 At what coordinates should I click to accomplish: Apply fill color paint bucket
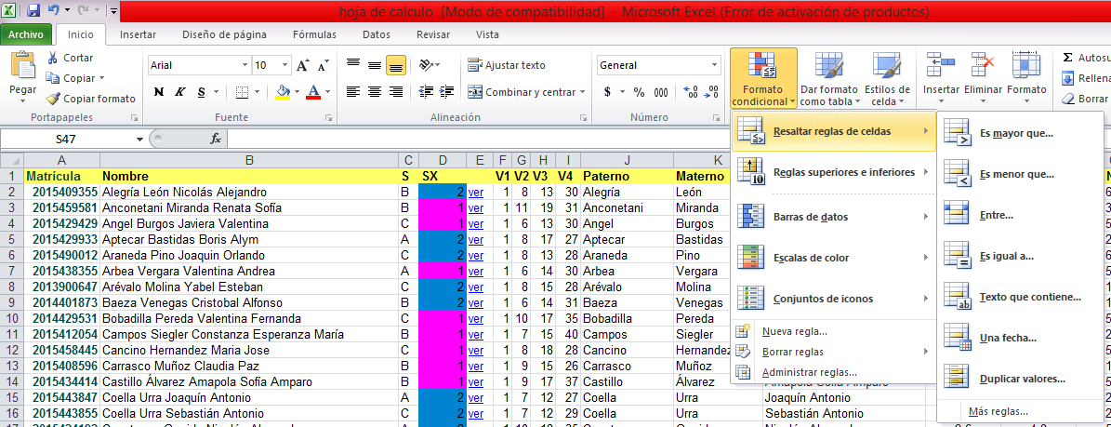click(283, 91)
